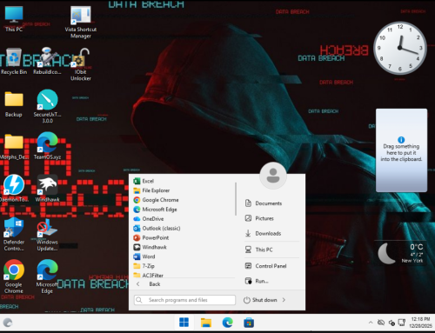Show hidden tray icons with the chevron

[x=371, y=323]
